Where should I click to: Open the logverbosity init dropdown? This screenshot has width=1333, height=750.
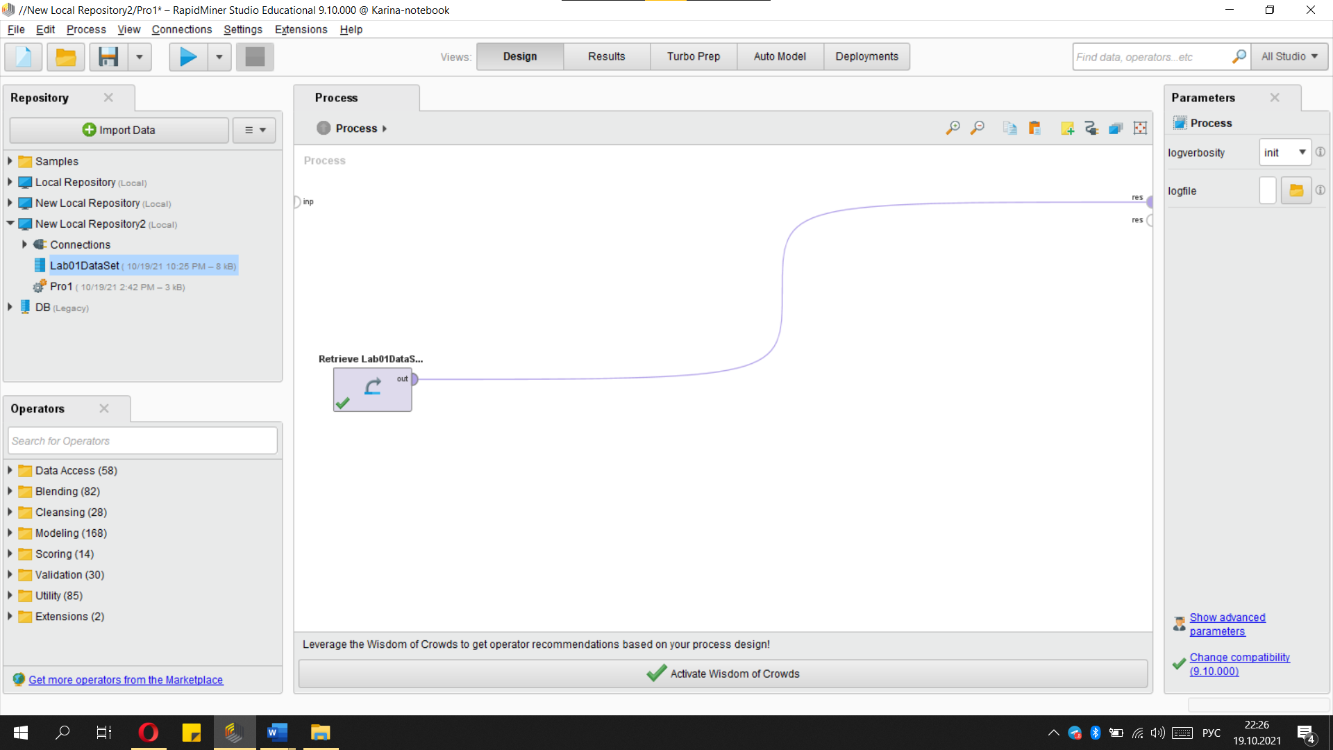(x=1285, y=152)
